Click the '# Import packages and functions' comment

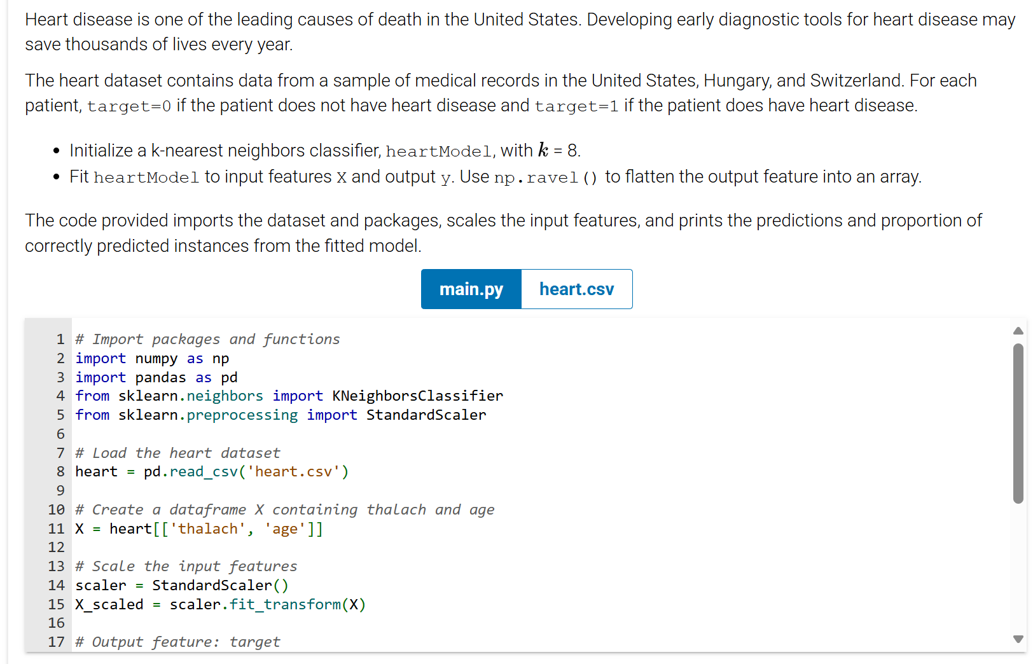coord(207,340)
